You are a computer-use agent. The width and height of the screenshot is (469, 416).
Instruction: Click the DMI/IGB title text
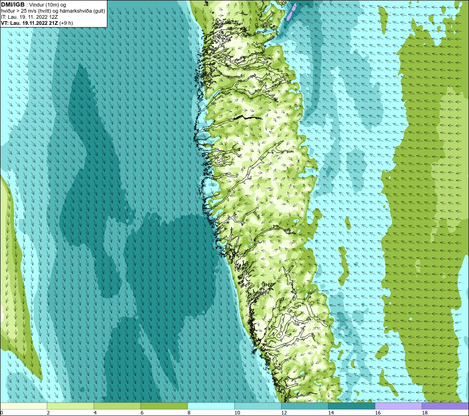pyautogui.click(x=13, y=5)
